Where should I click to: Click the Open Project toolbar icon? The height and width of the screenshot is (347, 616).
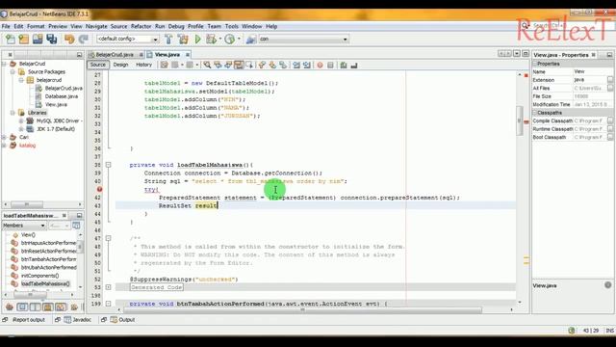coord(38,39)
